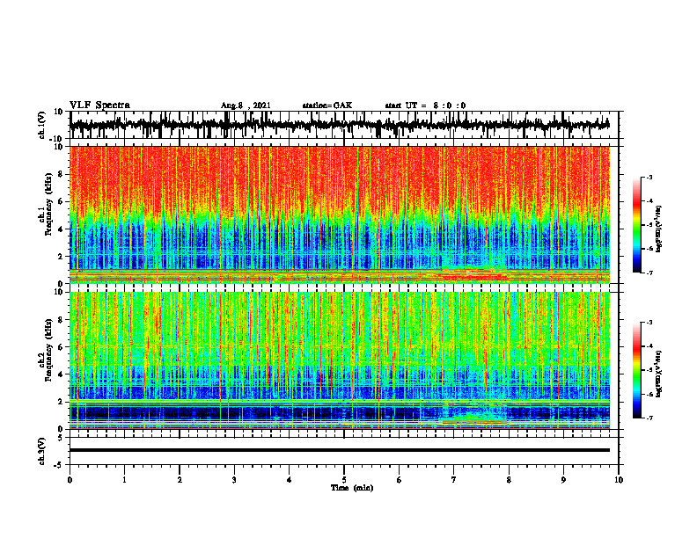The height and width of the screenshot is (538, 697).
Task: Click the "8" kHz tick of ch.2 spectrogram
Action: pyautogui.click(x=61, y=320)
